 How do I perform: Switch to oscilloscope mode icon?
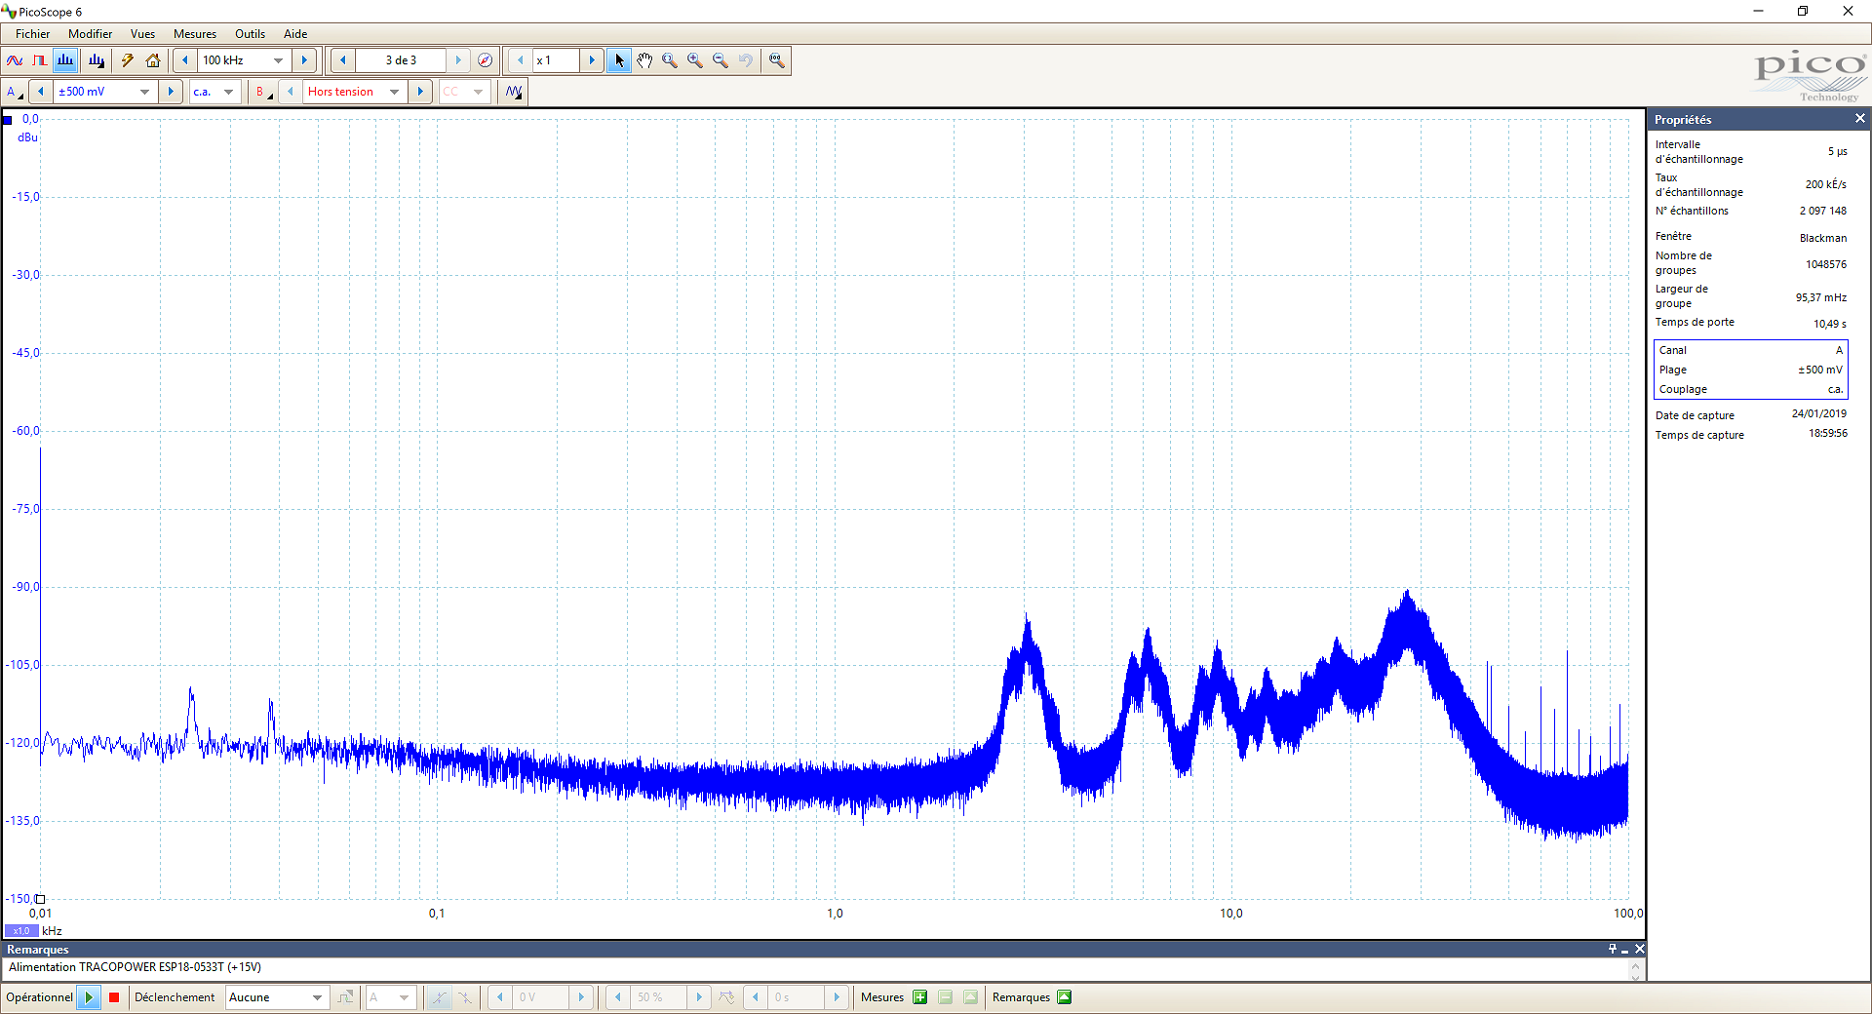[15, 60]
